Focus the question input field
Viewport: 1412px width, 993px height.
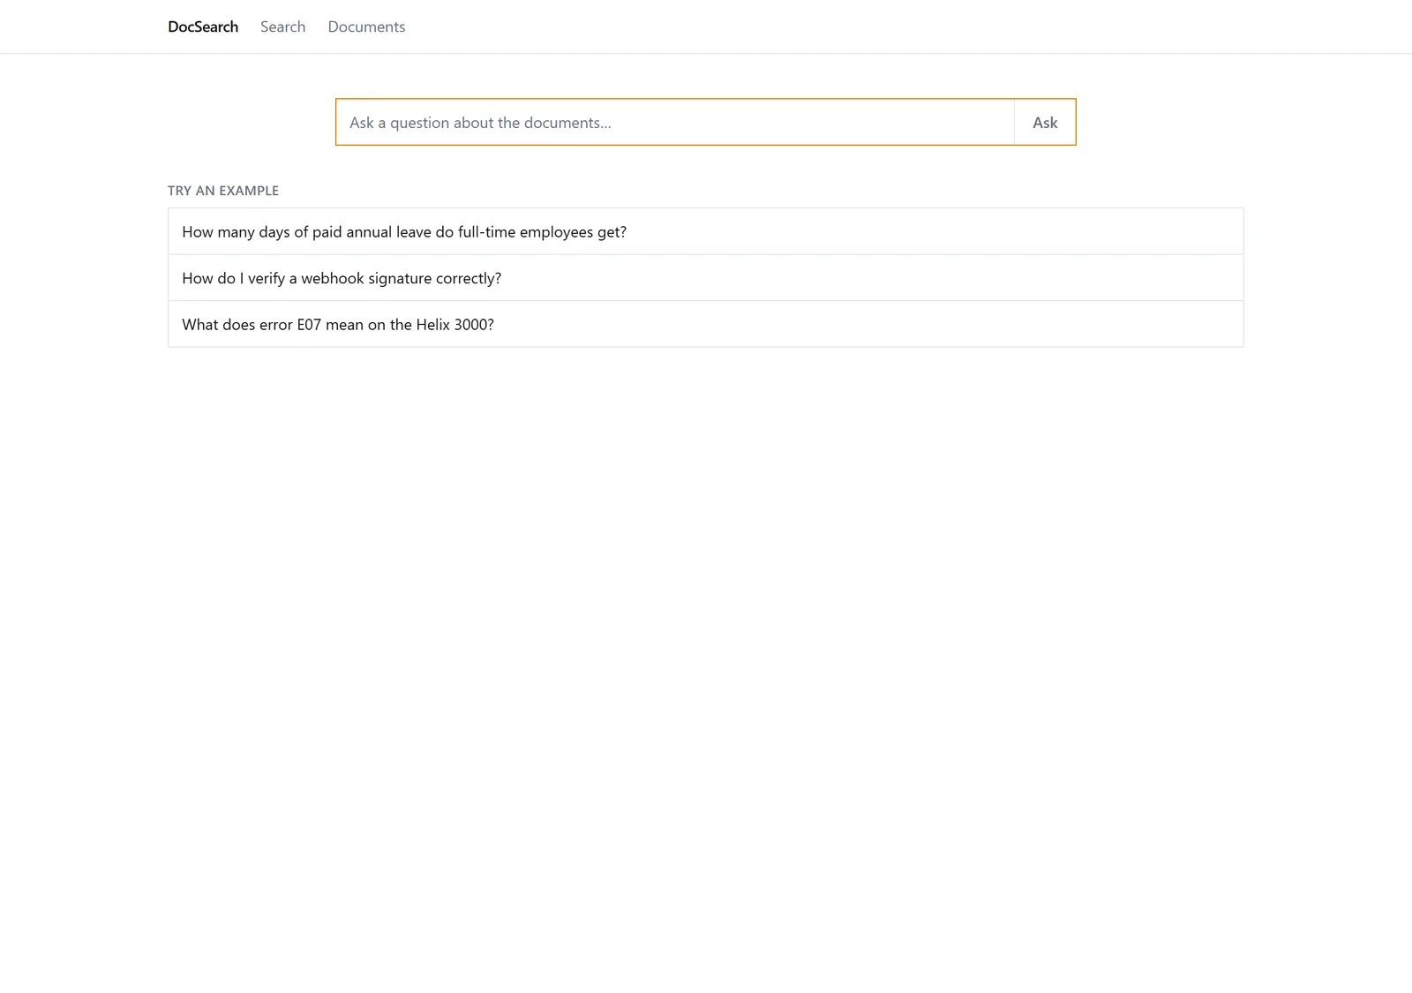(x=675, y=122)
